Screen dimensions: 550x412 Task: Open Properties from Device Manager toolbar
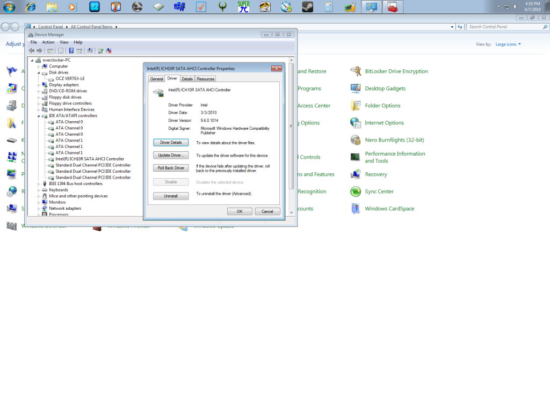click(x=61, y=51)
